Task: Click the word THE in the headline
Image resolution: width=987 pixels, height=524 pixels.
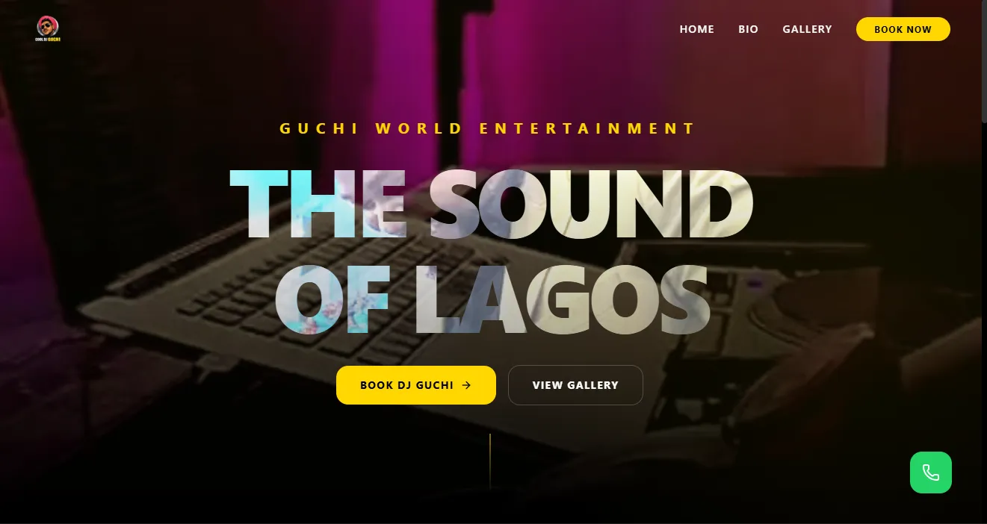Action: coord(318,204)
